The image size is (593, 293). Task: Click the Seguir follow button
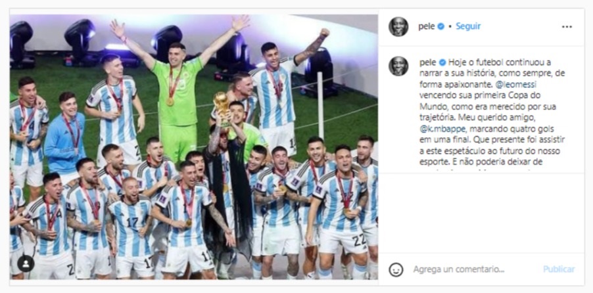tap(468, 26)
